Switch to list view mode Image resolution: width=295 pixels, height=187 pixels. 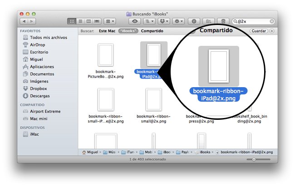click(80, 21)
